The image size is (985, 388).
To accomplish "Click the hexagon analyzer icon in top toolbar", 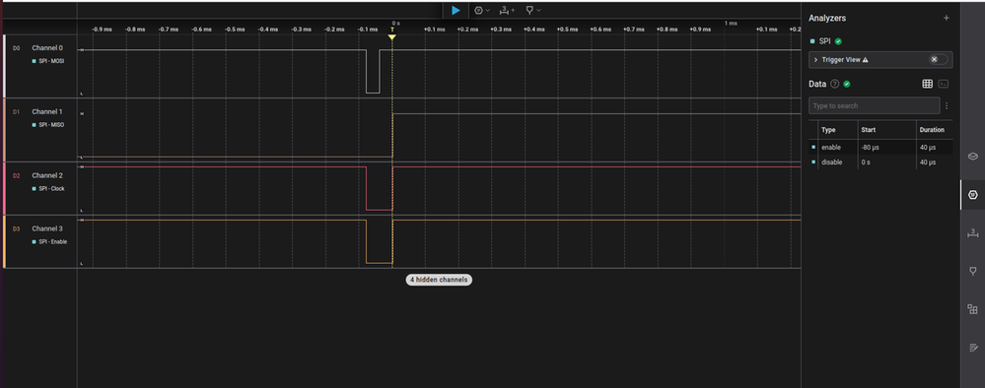I will (478, 10).
